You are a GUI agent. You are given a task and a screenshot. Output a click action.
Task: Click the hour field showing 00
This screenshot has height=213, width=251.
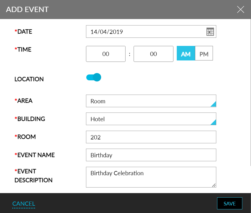click(x=106, y=54)
